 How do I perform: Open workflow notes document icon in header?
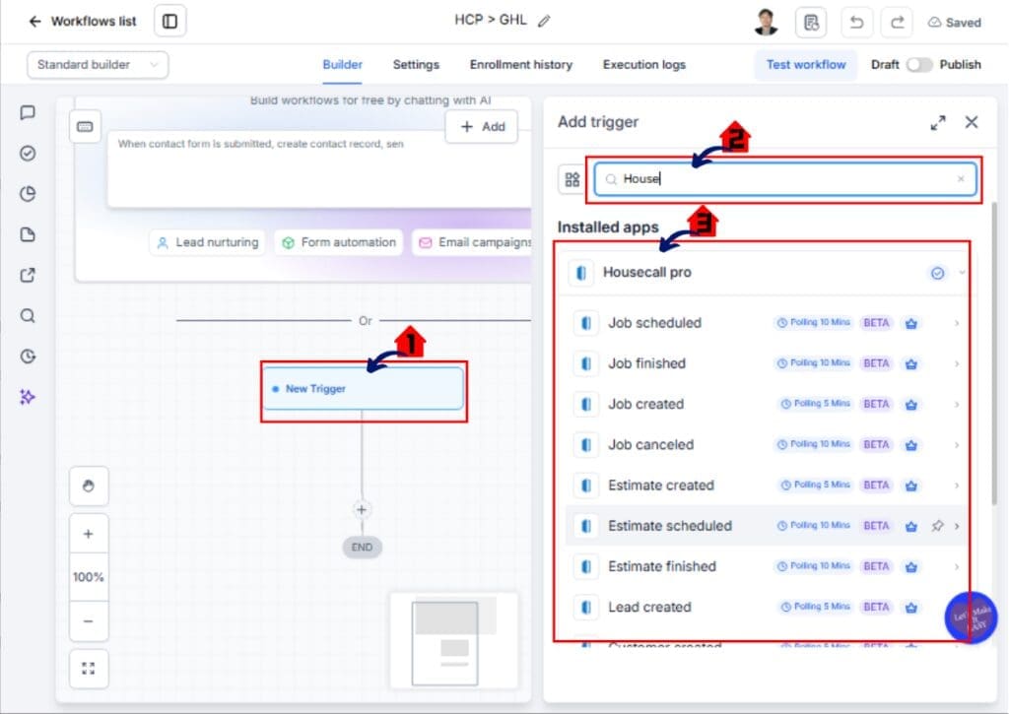[x=811, y=23]
